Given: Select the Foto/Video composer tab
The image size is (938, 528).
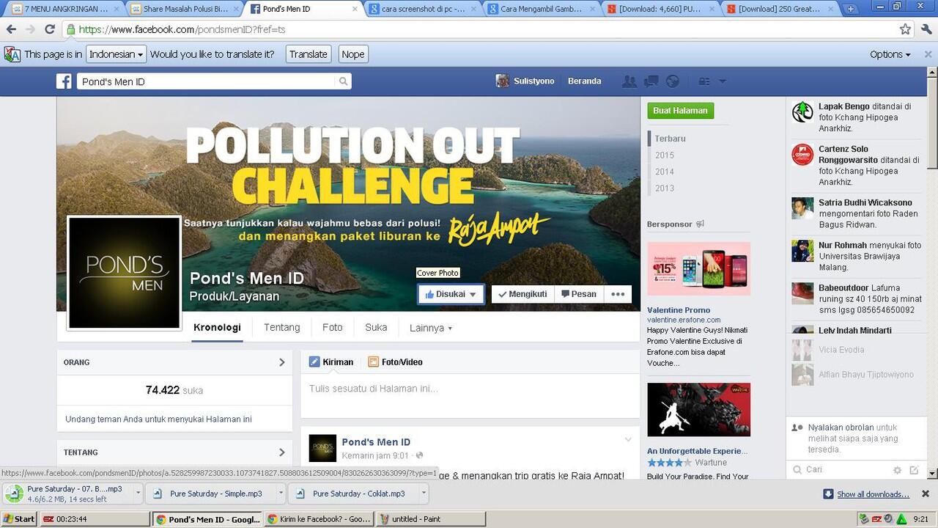Looking at the screenshot, I should [395, 362].
